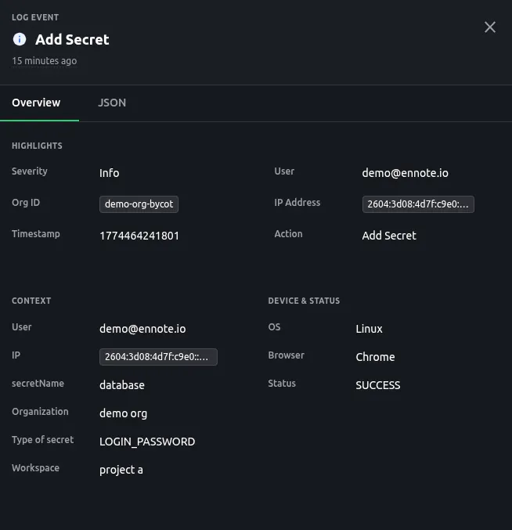Click the timestamp value 1774464241801
This screenshot has height=530, width=512.
click(139, 236)
